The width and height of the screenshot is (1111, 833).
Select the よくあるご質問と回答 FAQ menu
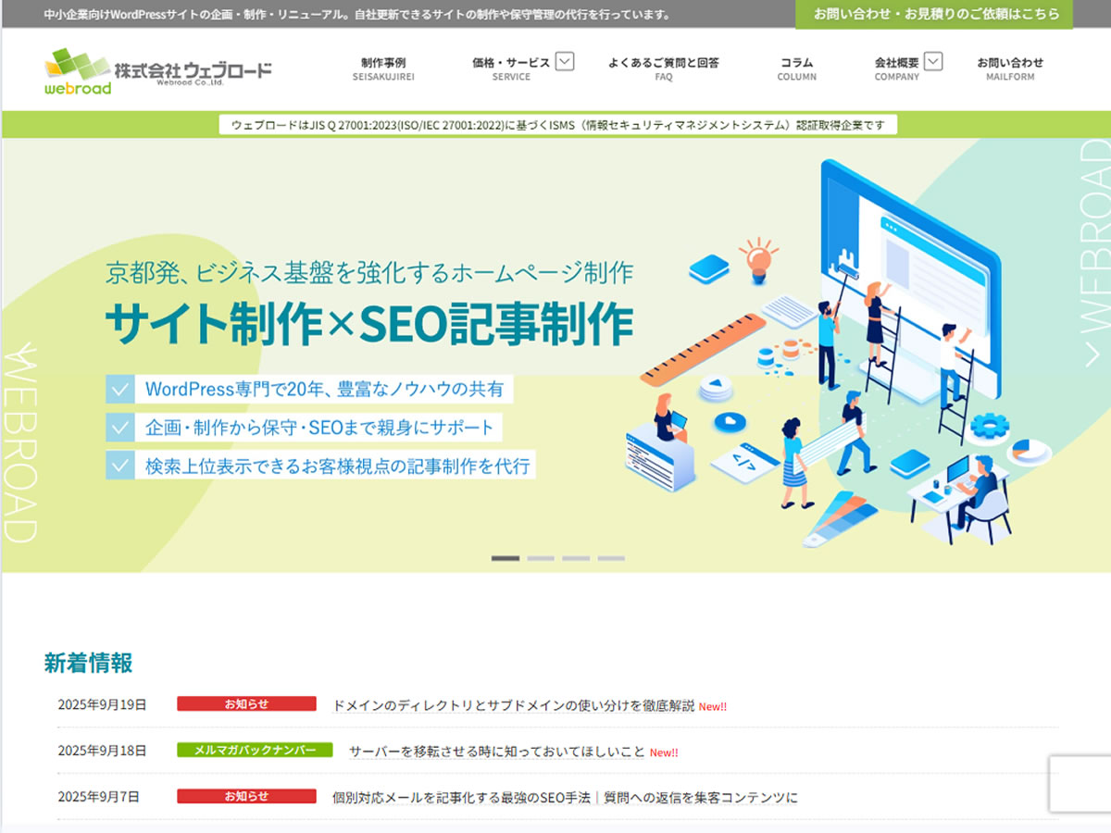(663, 68)
